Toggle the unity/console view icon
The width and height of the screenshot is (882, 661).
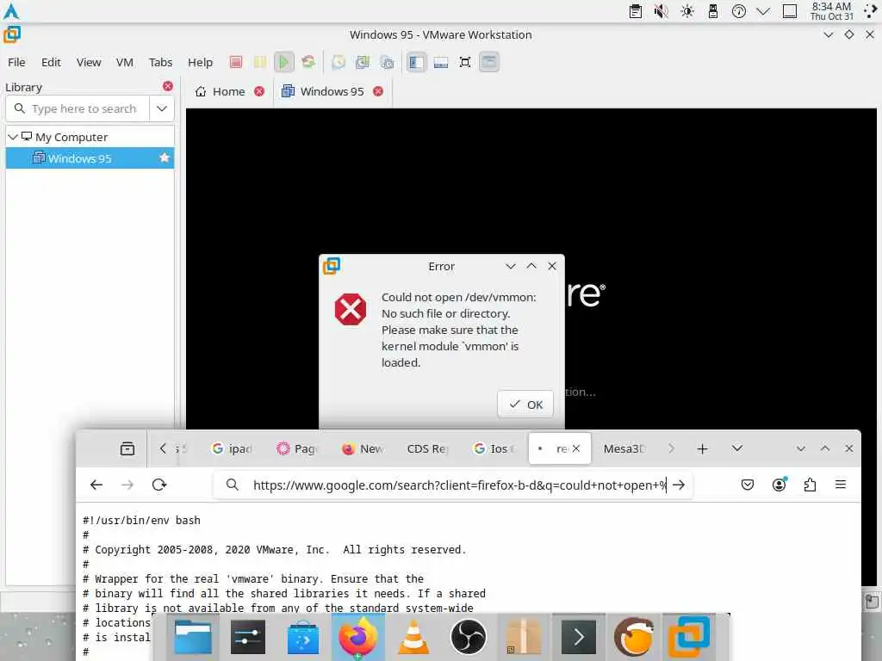click(x=489, y=62)
